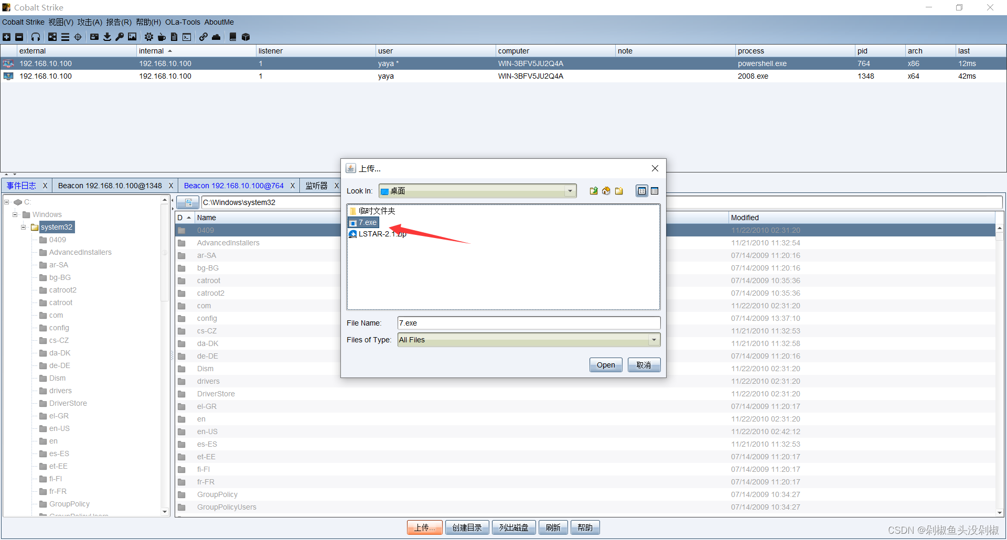Click the gear payload generator icon
This screenshot has height=540, width=1007.
click(x=149, y=37)
